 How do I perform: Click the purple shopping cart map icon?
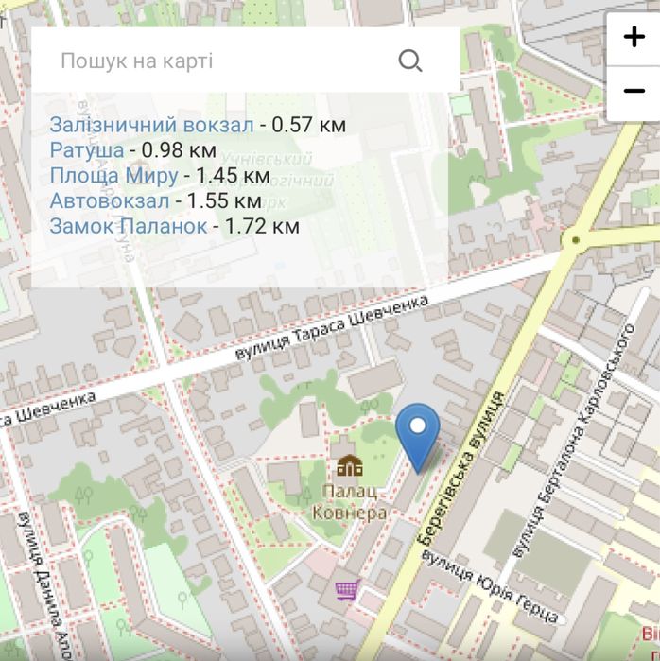coord(348,590)
